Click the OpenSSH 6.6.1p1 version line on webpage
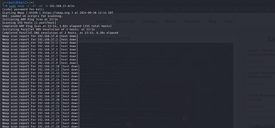 [131, 118]
